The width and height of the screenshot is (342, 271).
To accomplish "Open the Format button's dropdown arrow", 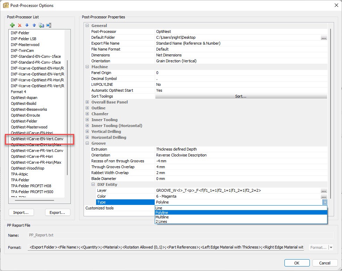I will 331,247.
